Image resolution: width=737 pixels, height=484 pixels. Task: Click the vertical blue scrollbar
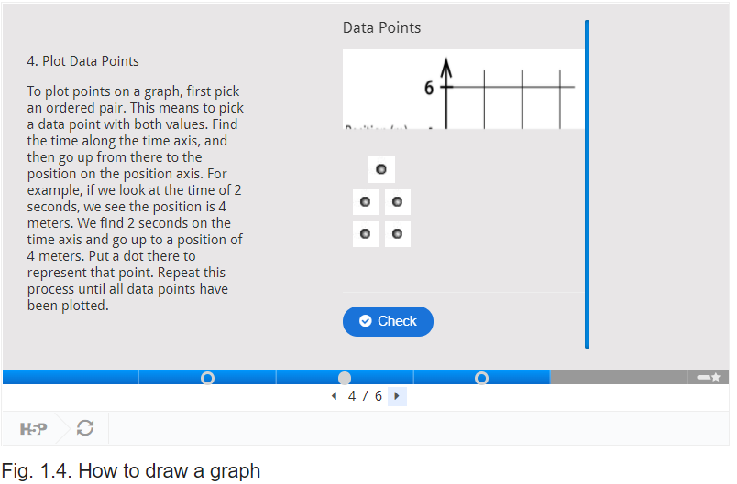(x=587, y=184)
